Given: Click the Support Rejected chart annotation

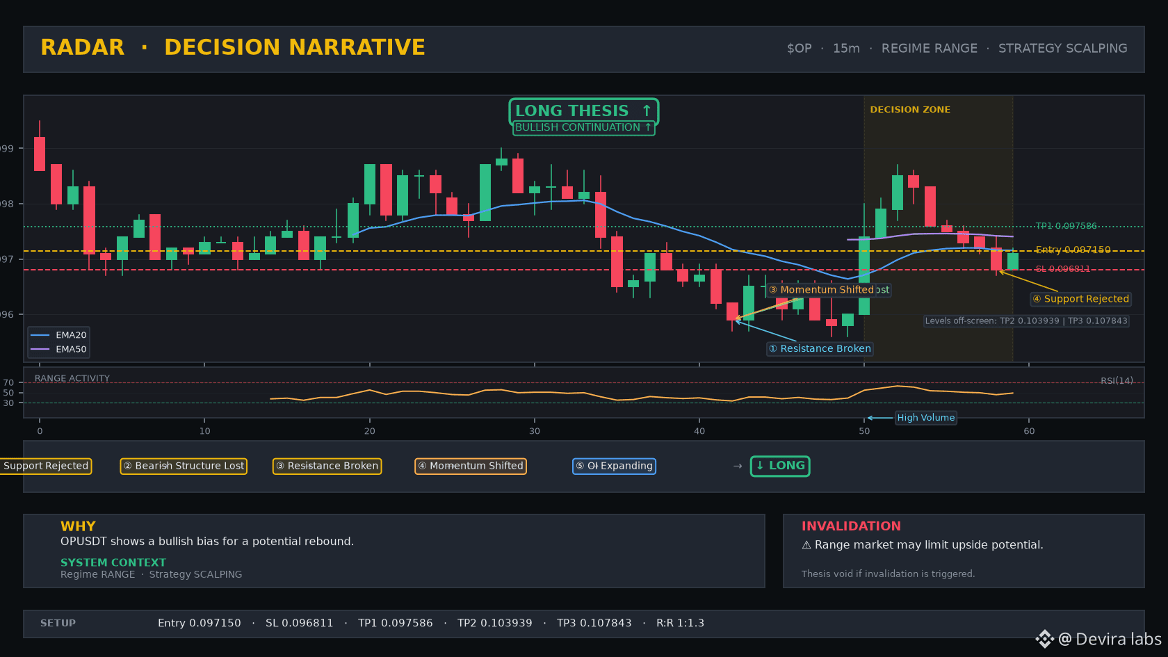Looking at the screenshot, I should pyautogui.click(x=1081, y=299).
